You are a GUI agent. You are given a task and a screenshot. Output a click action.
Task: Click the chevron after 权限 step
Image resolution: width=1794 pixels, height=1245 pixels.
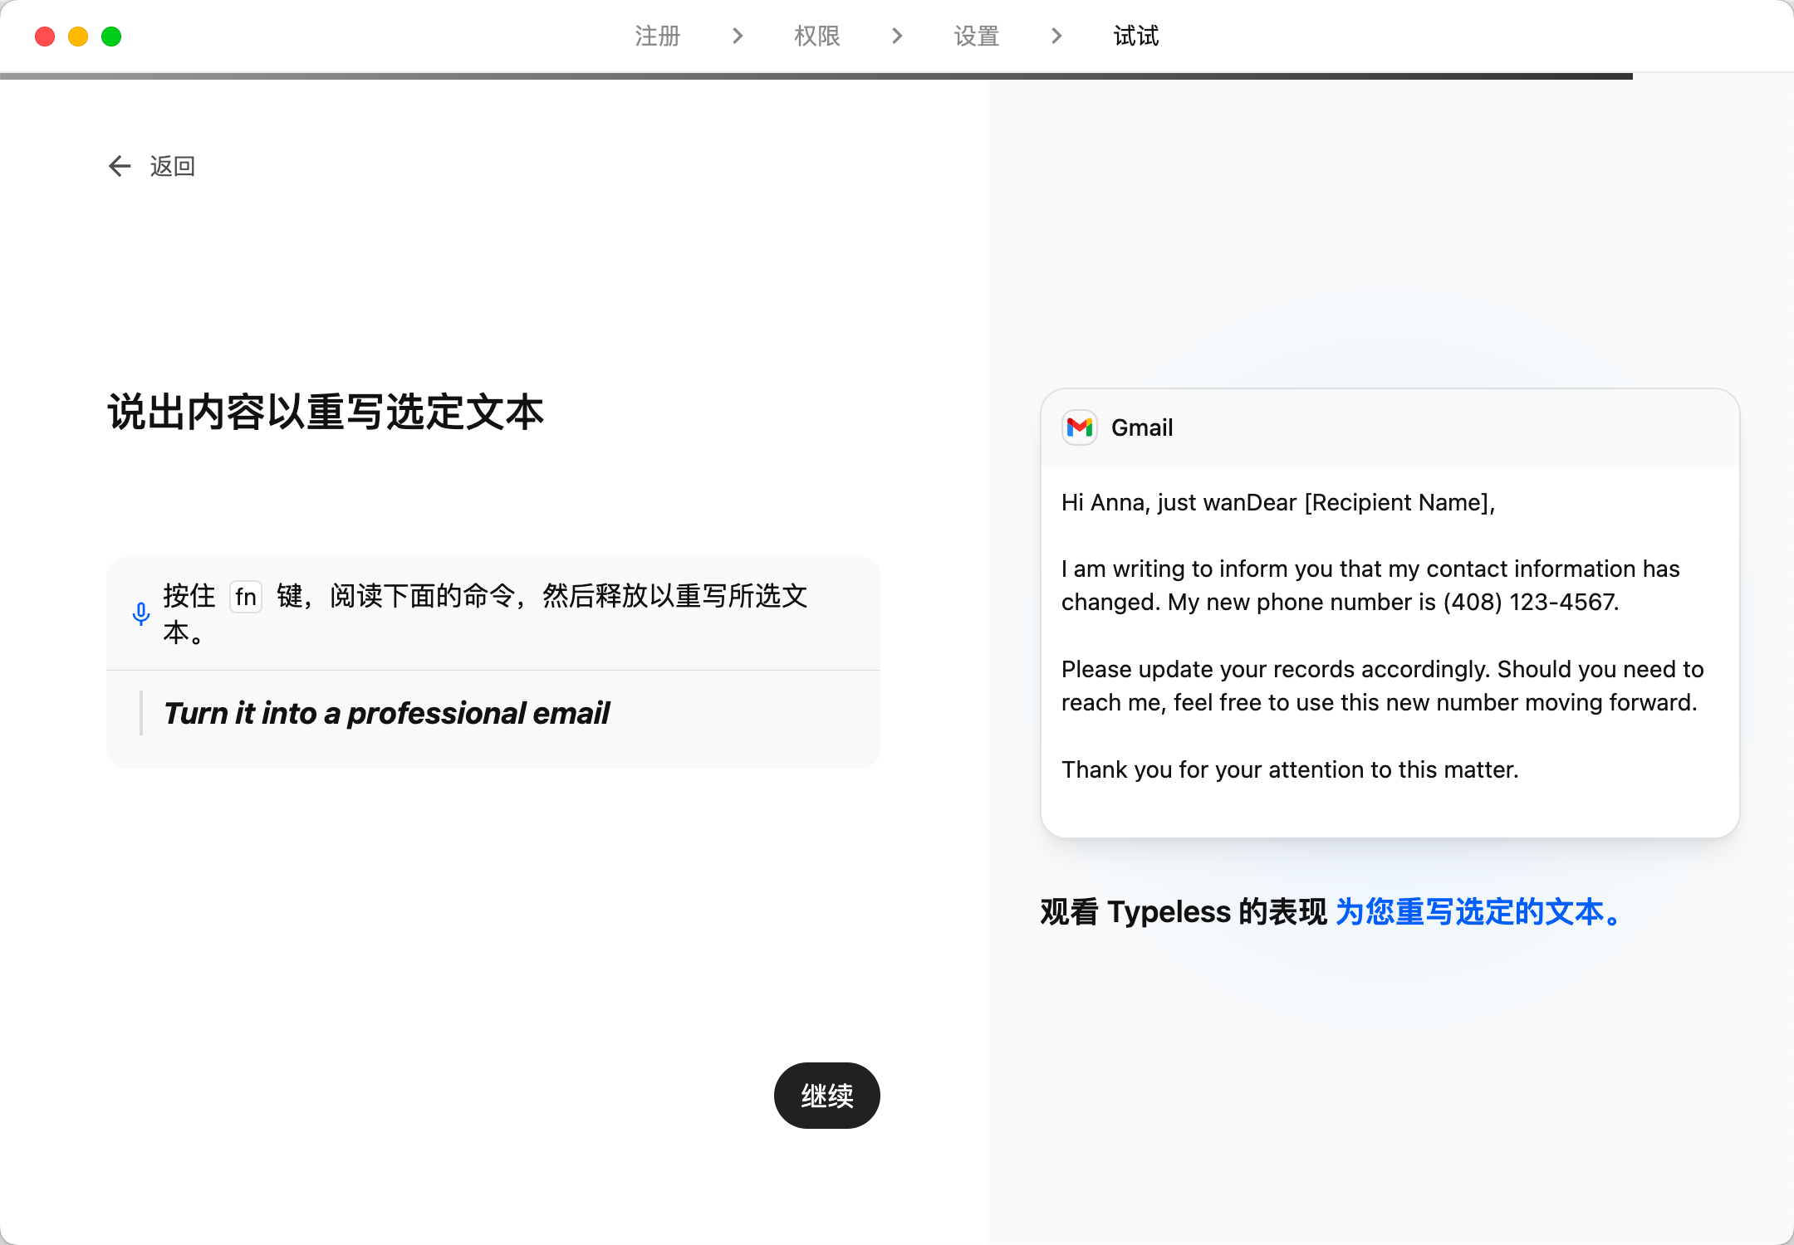click(897, 36)
